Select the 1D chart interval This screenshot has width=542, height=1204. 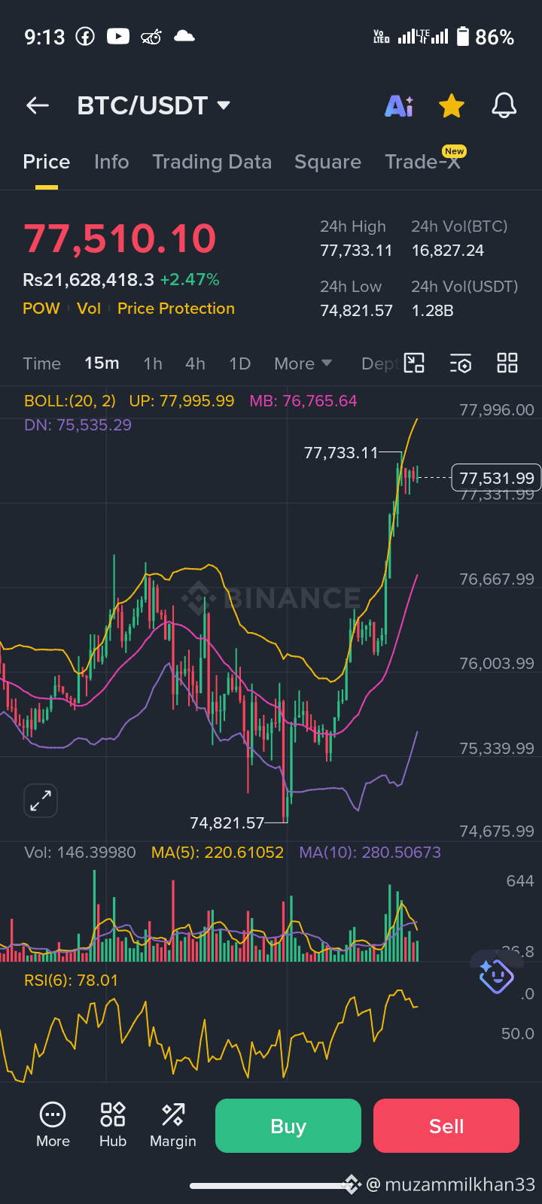tap(239, 363)
